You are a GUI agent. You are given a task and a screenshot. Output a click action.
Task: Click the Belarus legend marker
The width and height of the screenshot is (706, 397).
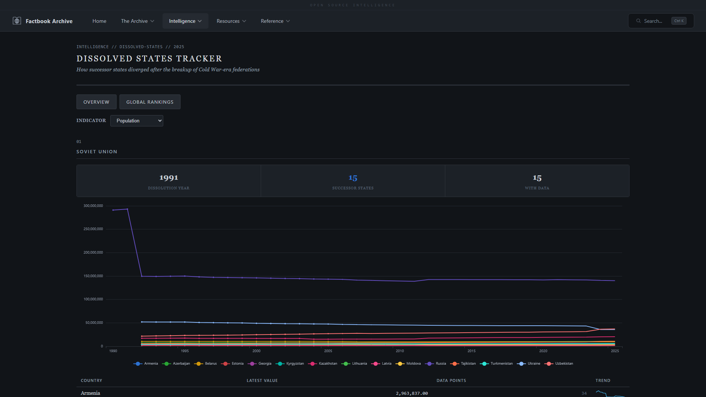coord(199,364)
